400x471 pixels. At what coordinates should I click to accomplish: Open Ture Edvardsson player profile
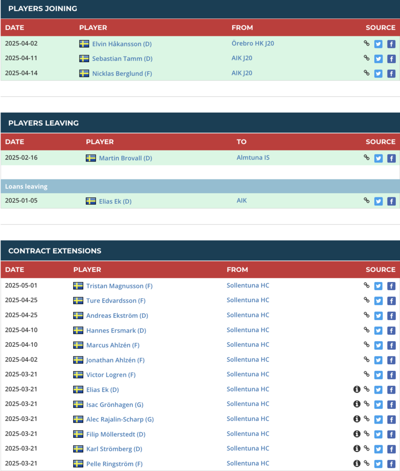(115, 301)
